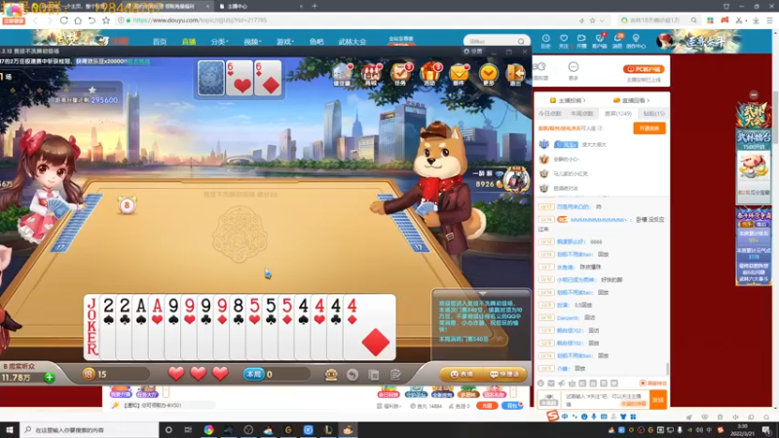Open the game 设置 settings gear
The image size is (779, 438).
pos(472,52)
